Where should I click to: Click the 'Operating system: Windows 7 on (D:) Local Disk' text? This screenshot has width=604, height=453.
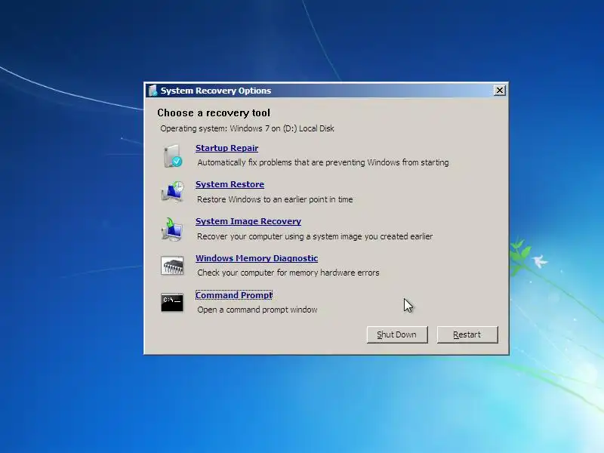point(248,128)
